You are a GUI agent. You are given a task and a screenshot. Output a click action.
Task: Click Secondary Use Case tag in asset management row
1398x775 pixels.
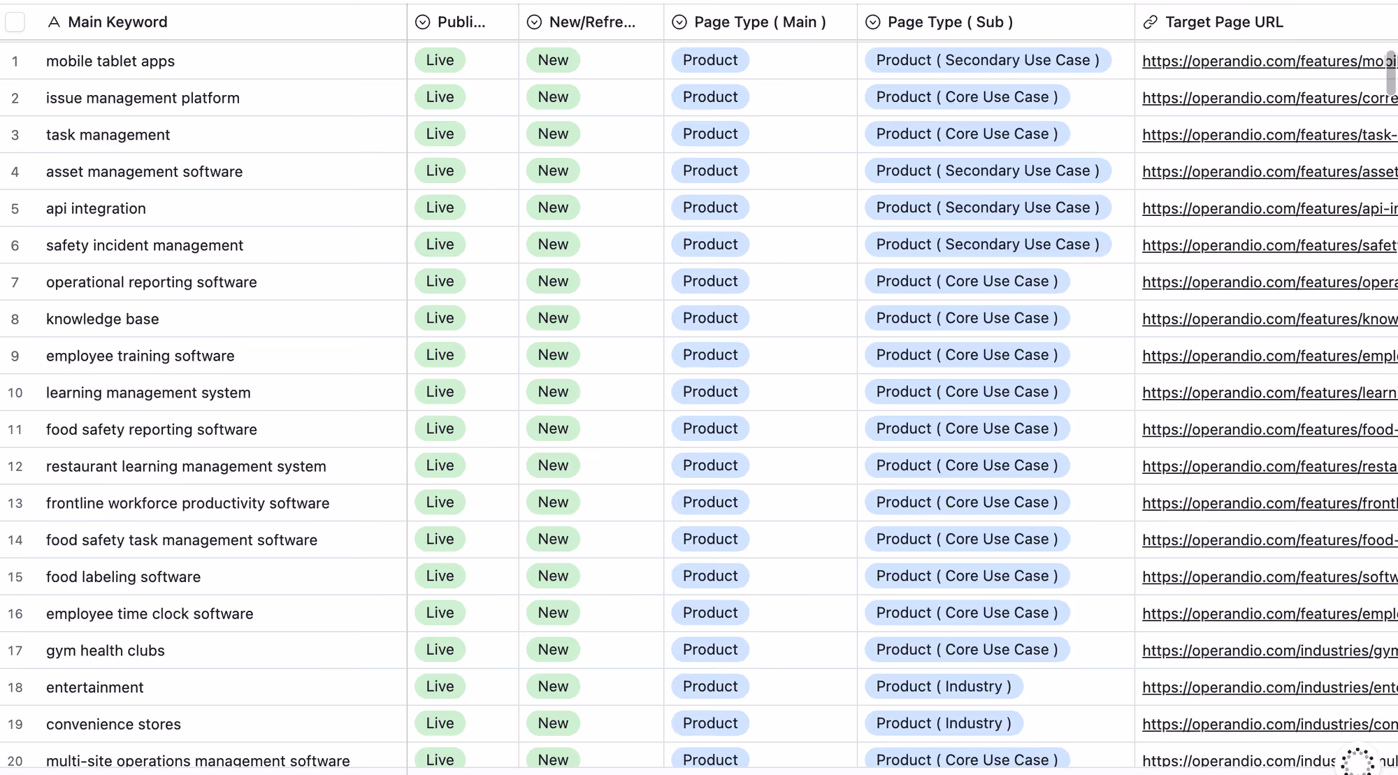click(x=988, y=171)
